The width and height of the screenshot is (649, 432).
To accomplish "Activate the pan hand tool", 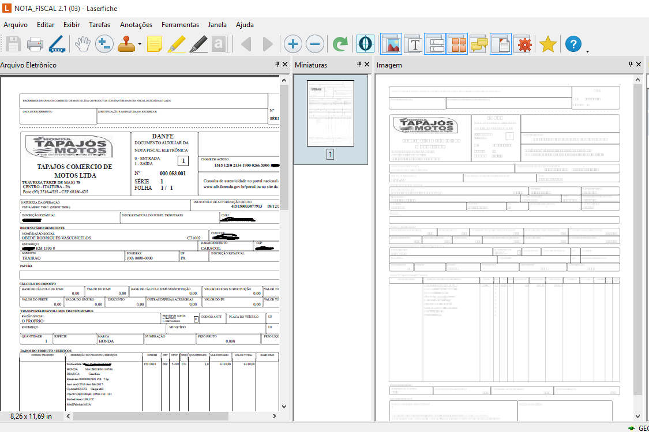I will pos(82,44).
